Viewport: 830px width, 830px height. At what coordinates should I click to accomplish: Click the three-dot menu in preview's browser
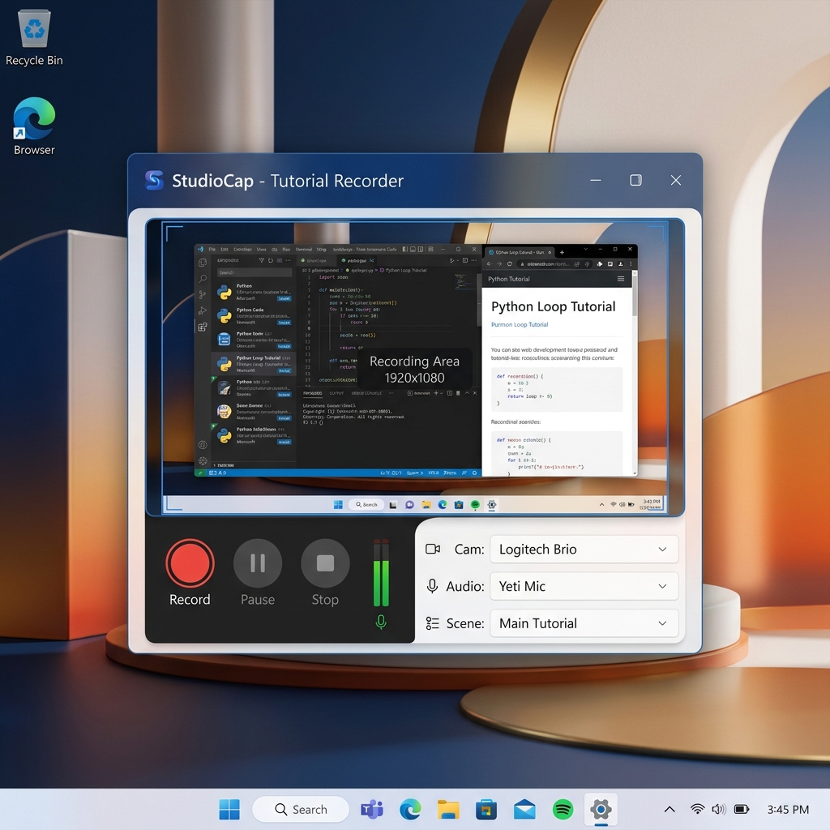click(631, 263)
